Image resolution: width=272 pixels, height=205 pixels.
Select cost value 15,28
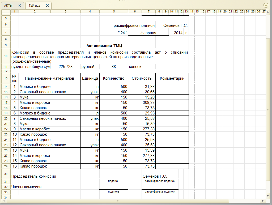142,97
